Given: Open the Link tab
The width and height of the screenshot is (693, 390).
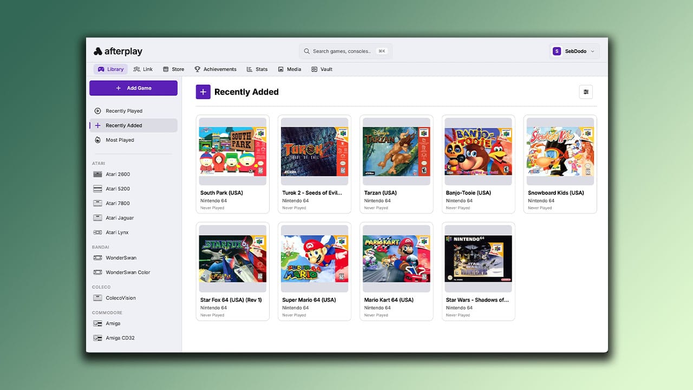Looking at the screenshot, I should (x=143, y=69).
